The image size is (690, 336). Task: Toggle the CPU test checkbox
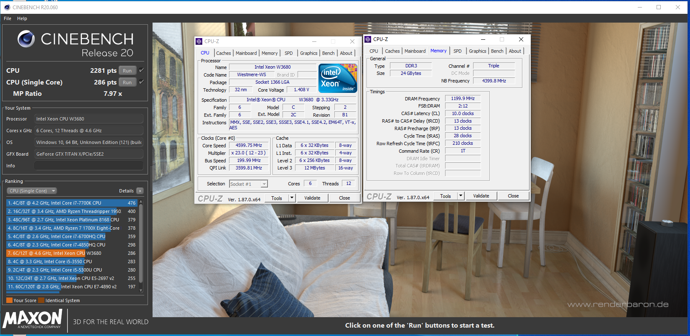(x=142, y=70)
